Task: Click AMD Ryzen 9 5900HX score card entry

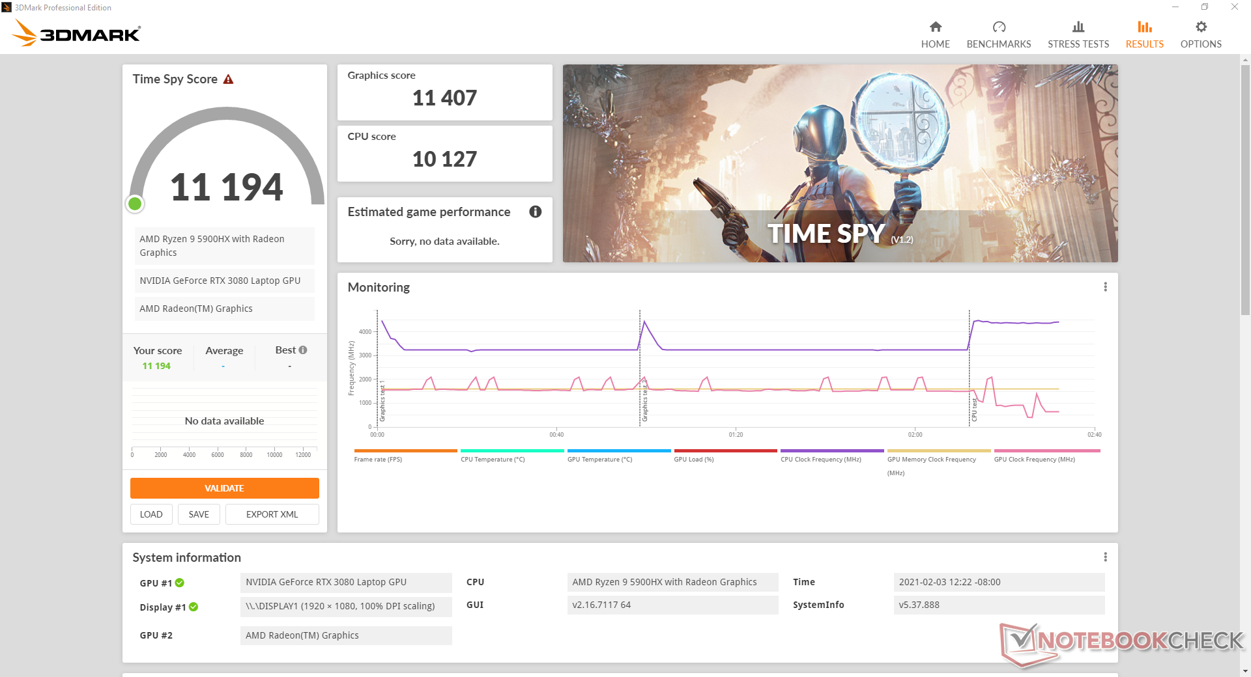Action: click(x=225, y=246)
